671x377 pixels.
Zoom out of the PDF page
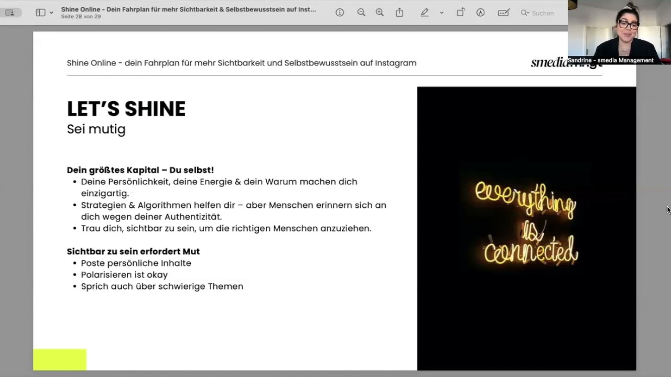tap(361, 13)
